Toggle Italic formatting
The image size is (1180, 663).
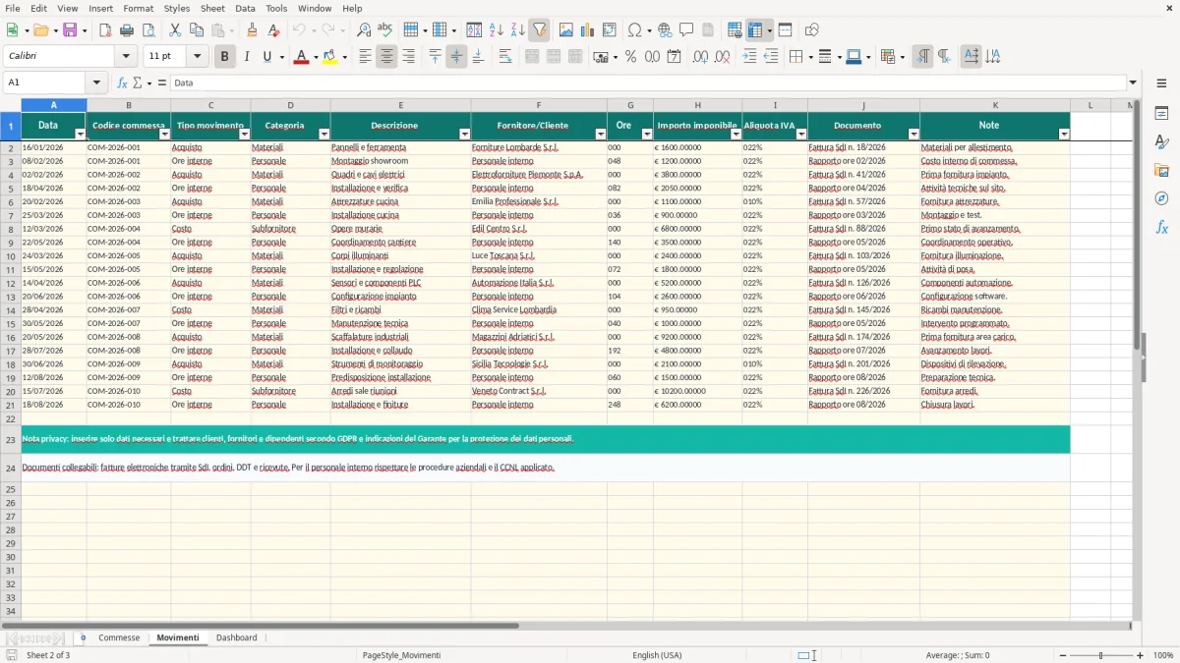(x=246, y=57)
